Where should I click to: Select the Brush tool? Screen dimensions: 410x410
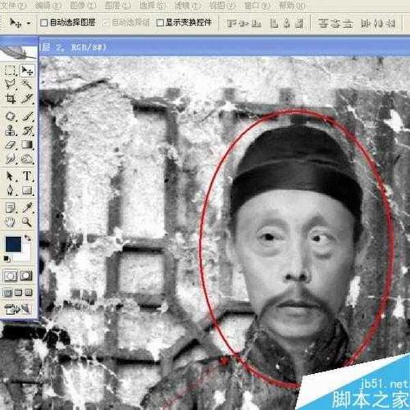click(x=27, y=116)
